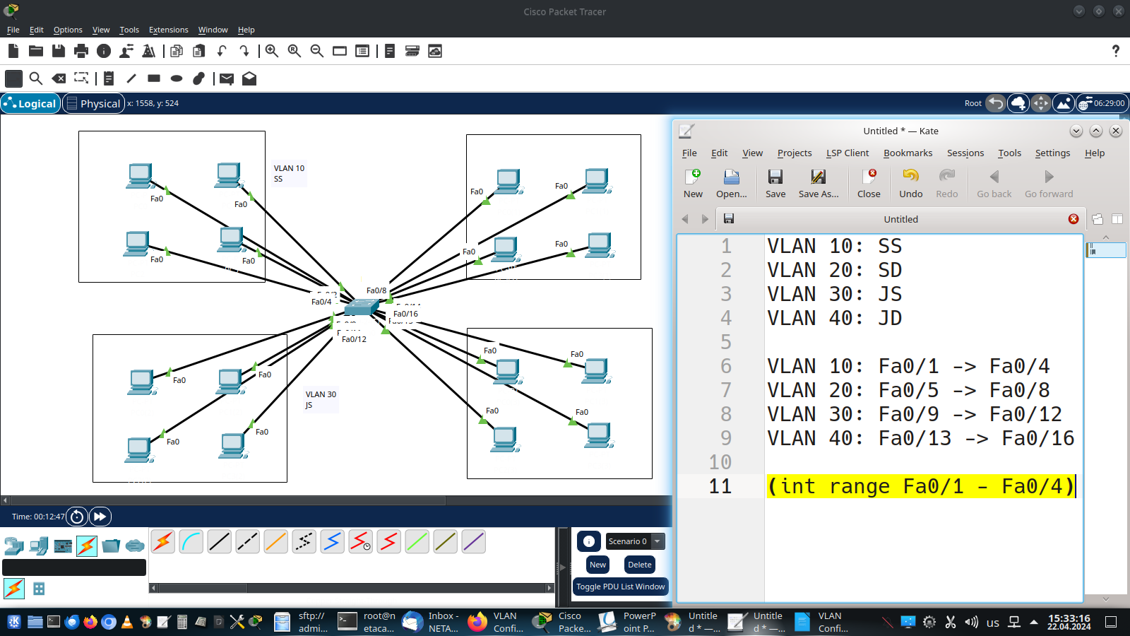The width and height of the screenshot is (1130, 636).
Task: Pick the Draw Line tool
Action: pyautogui.click(x=131, y=78)
